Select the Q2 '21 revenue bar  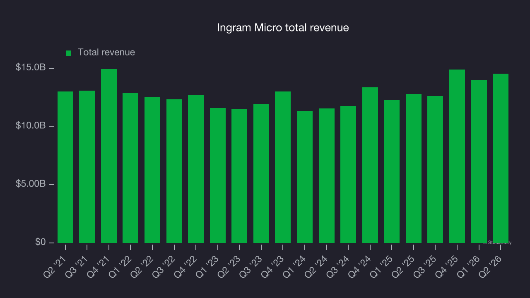(65, 167)
